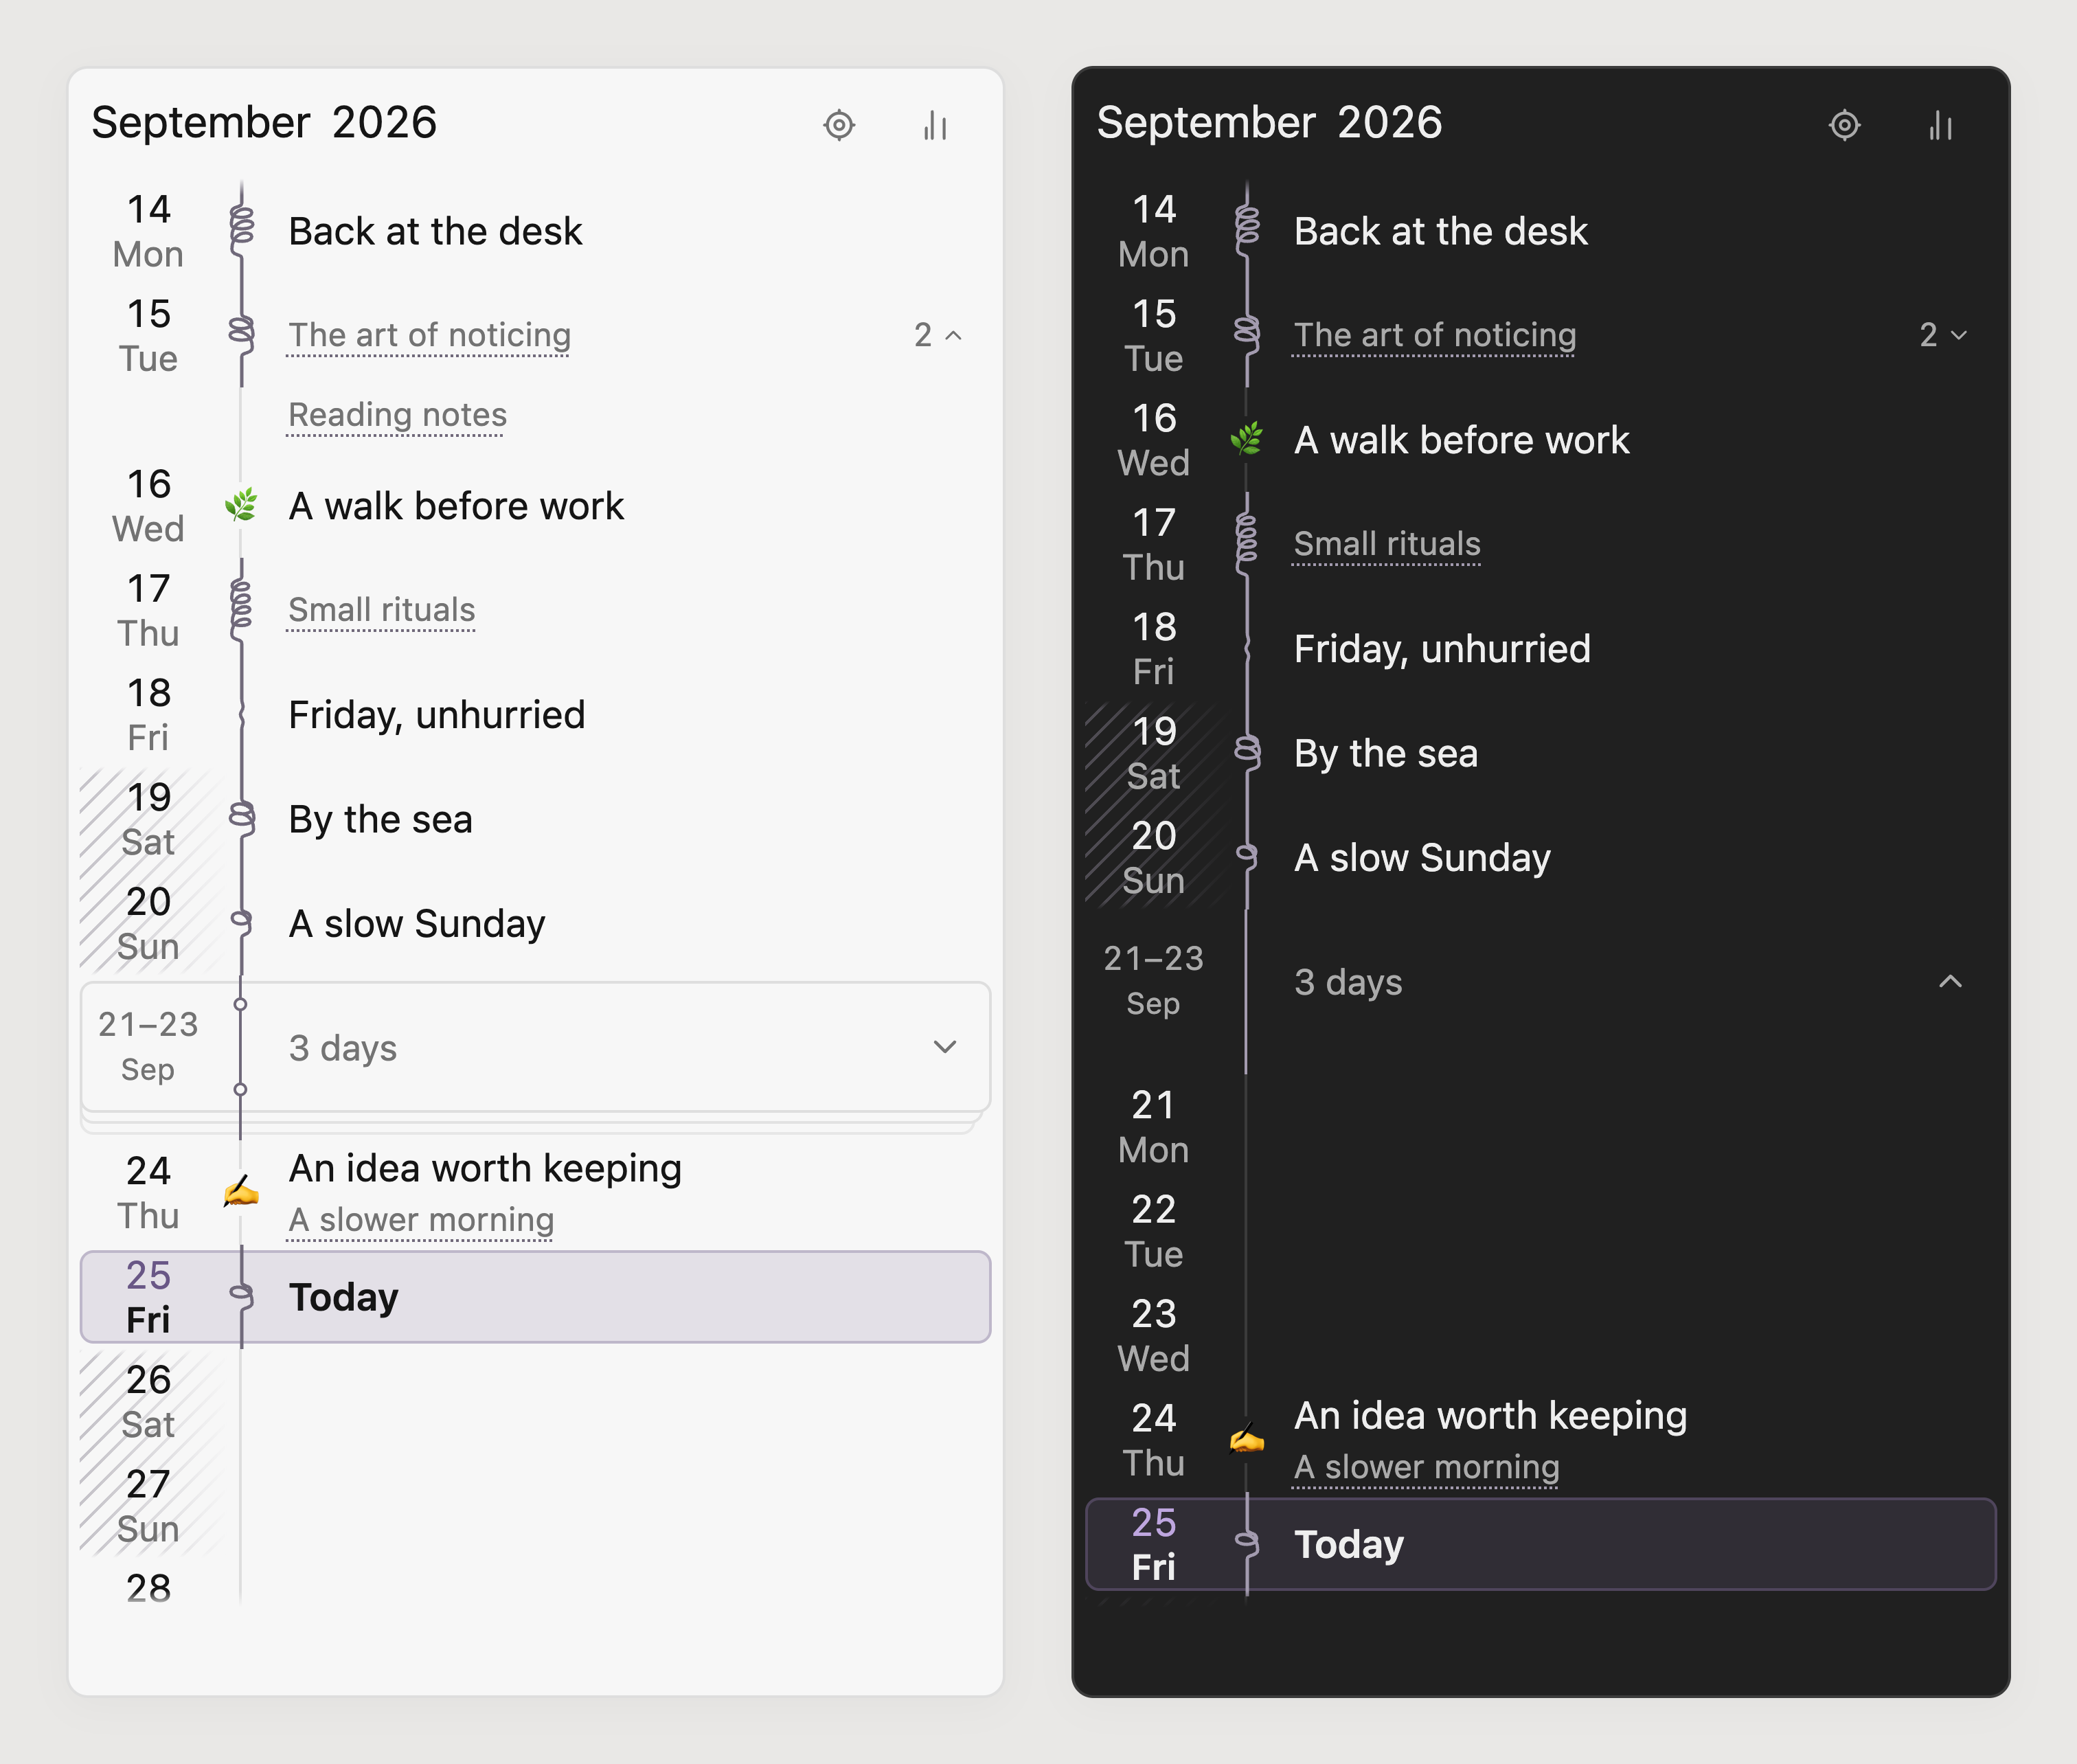Image resolution: width=2077 pixels, height=1764 pixels.
Task: Open 'Reading notes' link in light panel
Action: (397, 415)
